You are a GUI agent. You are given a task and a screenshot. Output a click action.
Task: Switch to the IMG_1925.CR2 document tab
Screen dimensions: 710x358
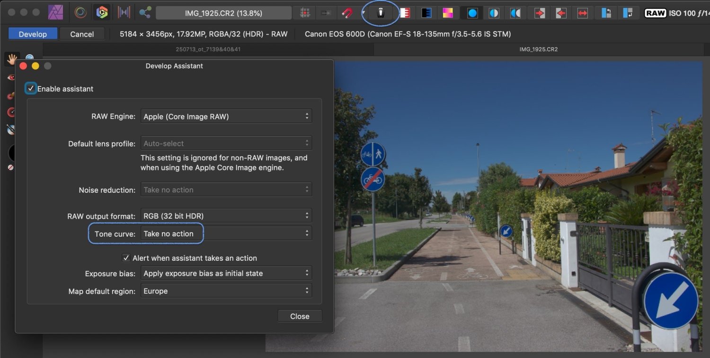538,49
